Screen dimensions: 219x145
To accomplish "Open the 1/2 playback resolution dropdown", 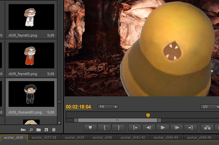I will (210, 107).
